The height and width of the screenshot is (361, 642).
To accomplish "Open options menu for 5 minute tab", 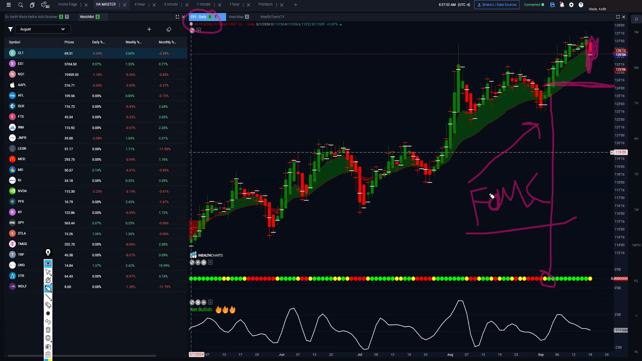I will (182, 5).
